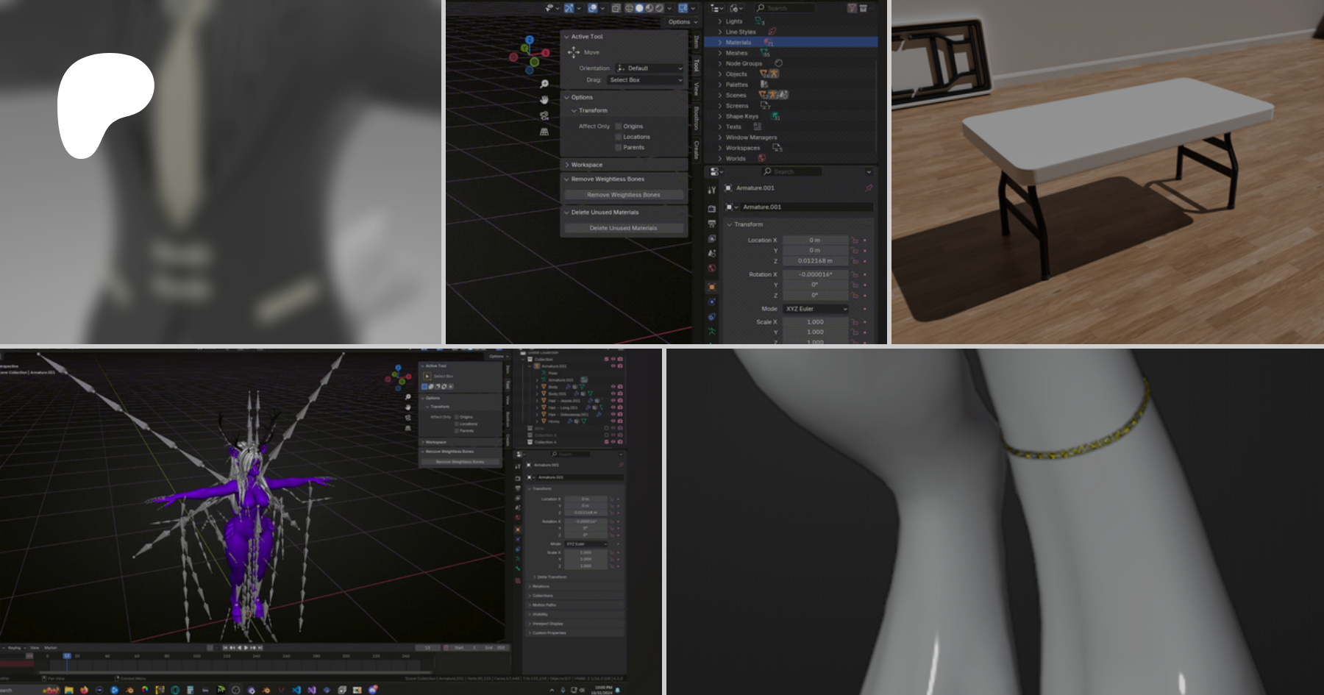Switch to orthographic view with grid icon

[x=544, y=132]
